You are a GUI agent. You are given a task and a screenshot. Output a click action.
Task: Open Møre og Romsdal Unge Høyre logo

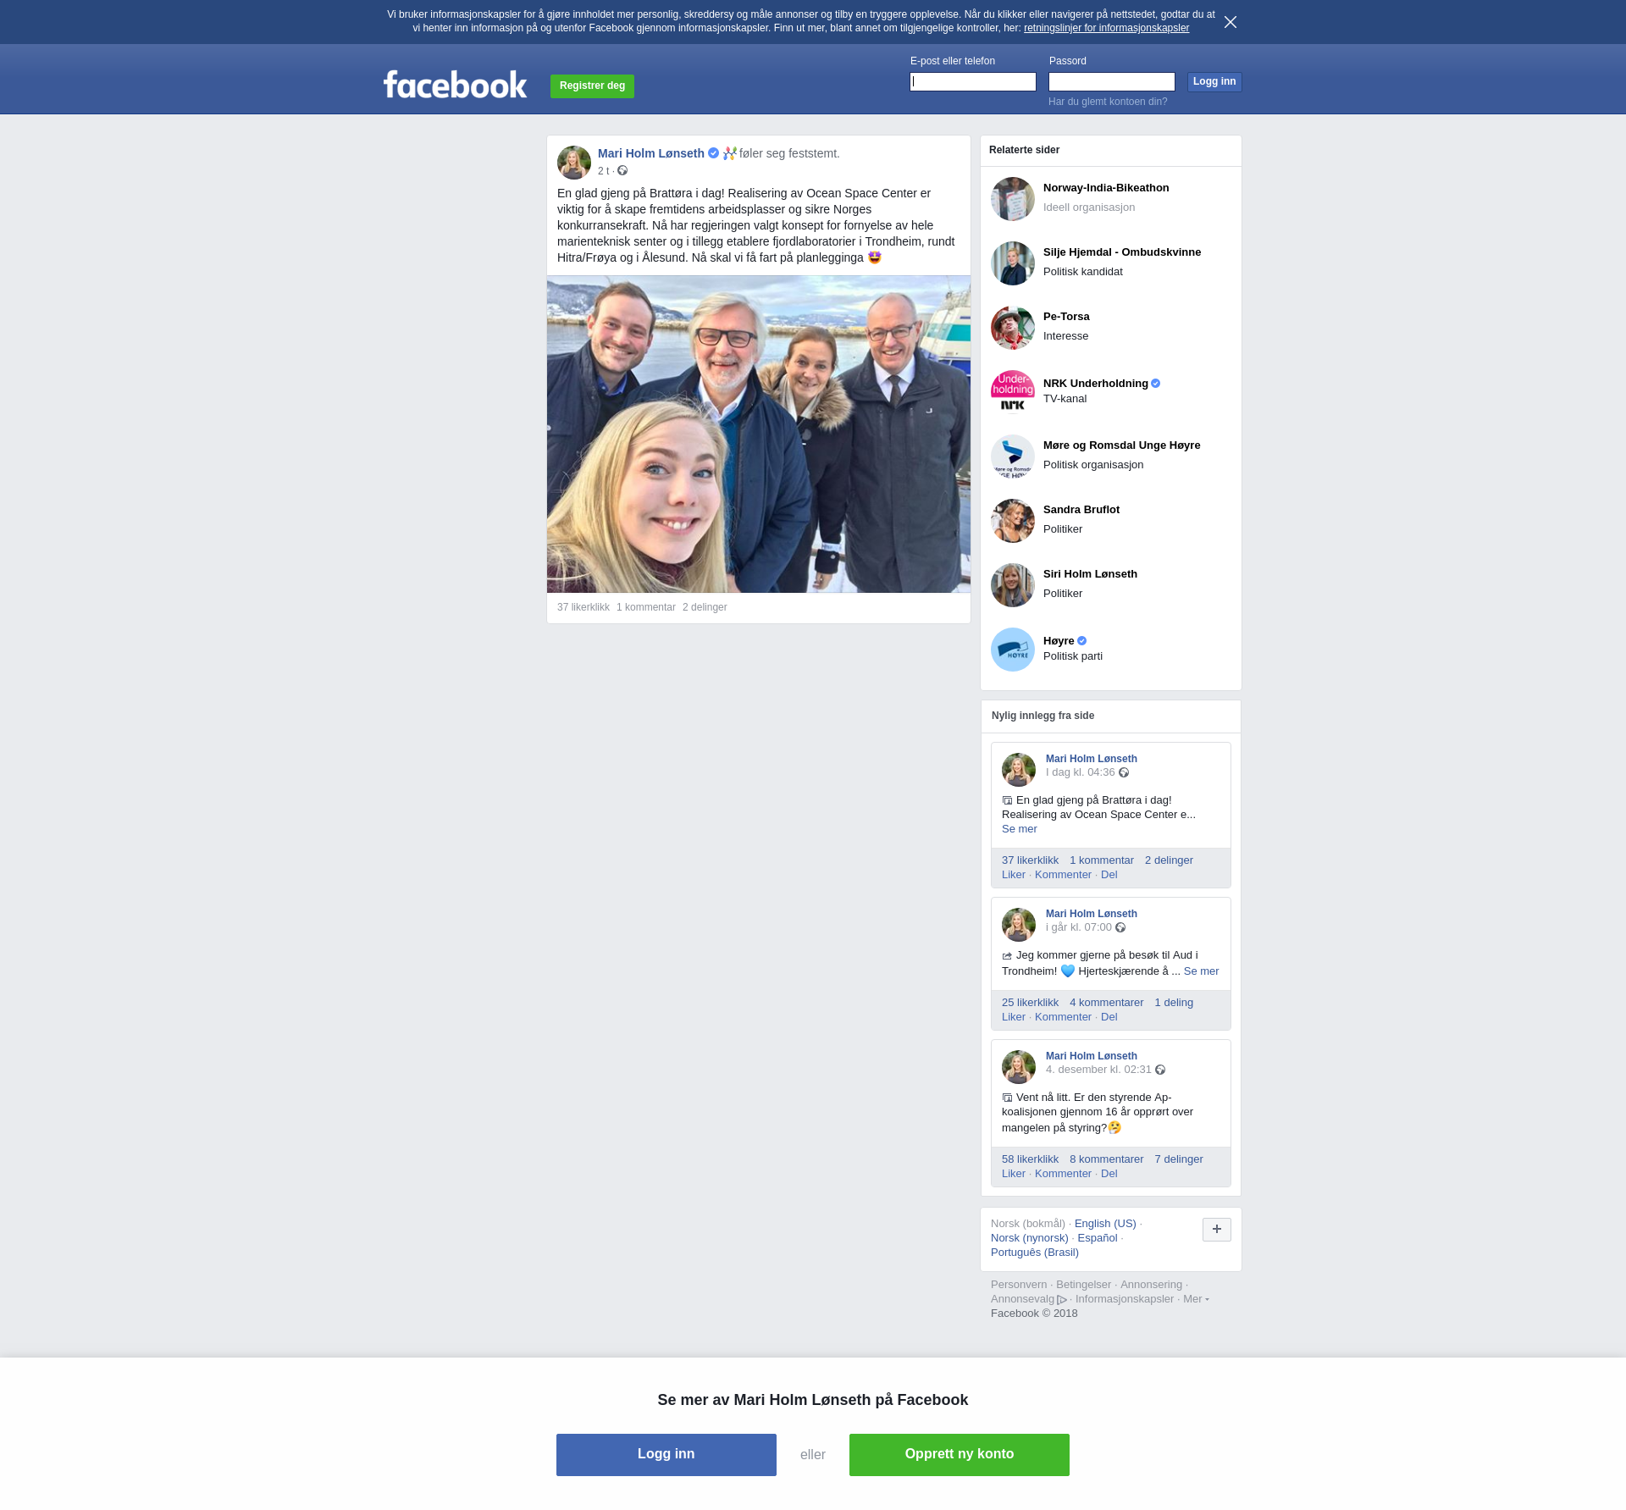pyautogui.click(x=1013, y=456)
